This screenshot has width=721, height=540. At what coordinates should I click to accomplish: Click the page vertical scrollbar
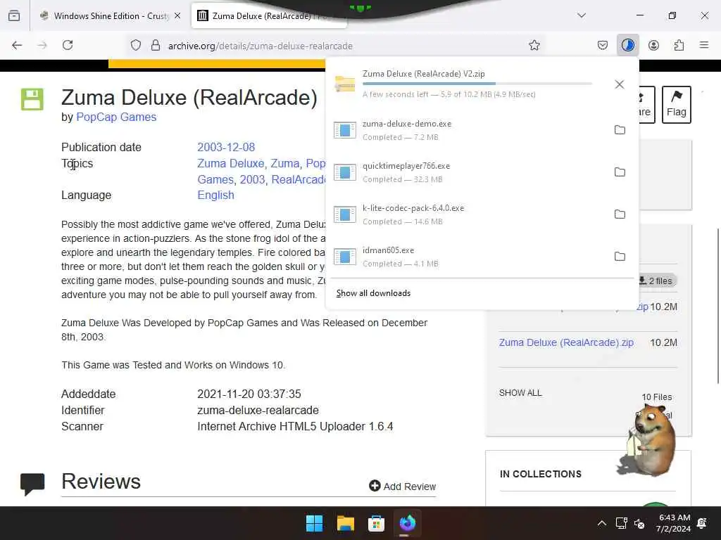pyautogui.click(x=717, y=305)
